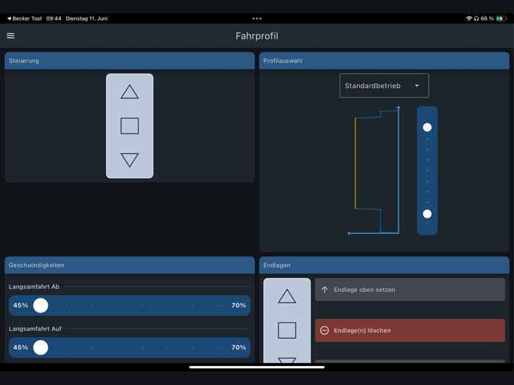Click the 45% value on Langsamfahrt Ab
The height and width of the screenshot is (385, 514).
click(x=21, y=306)
